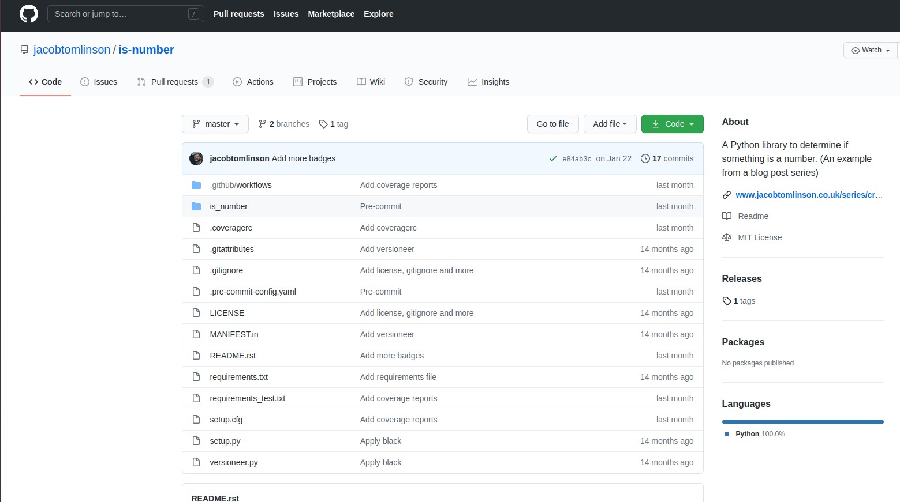The width and height of the screenshot is (900, 502).
Task: Click the file icon next to README.rst
Action: tap(196, 356)
